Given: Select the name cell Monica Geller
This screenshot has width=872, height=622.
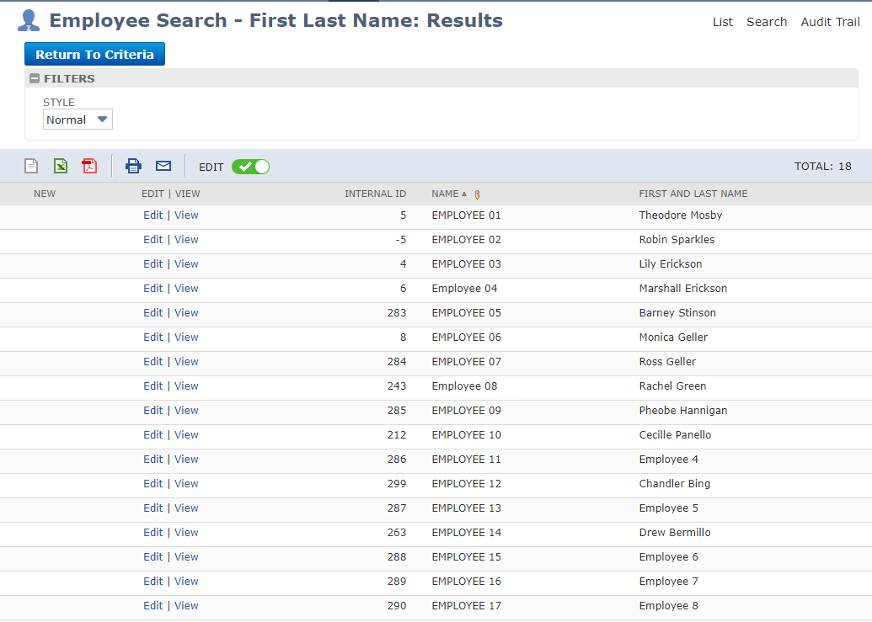Looking at the screenshot, I should [x=673, y=338].
